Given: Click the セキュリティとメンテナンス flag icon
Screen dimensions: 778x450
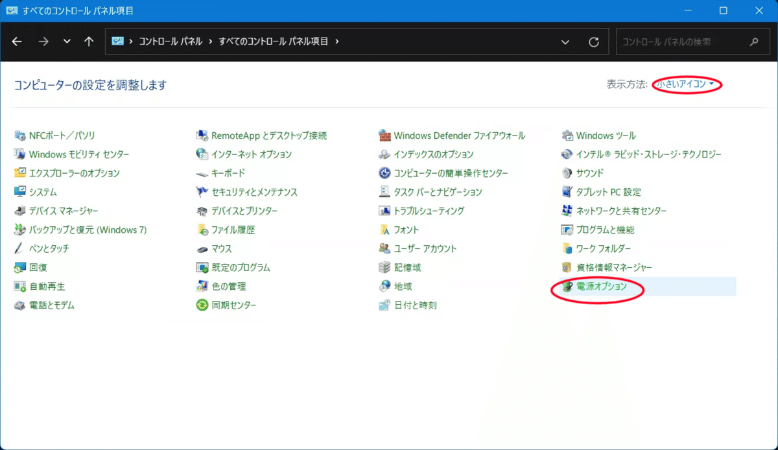Looking at the screenshot, I should [x=202, y=192].
